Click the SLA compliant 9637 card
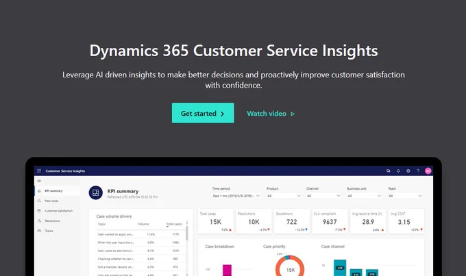Image resolution: width=466 pixels, height=276 pixels. pyautogui.click(x=330, y=221)
